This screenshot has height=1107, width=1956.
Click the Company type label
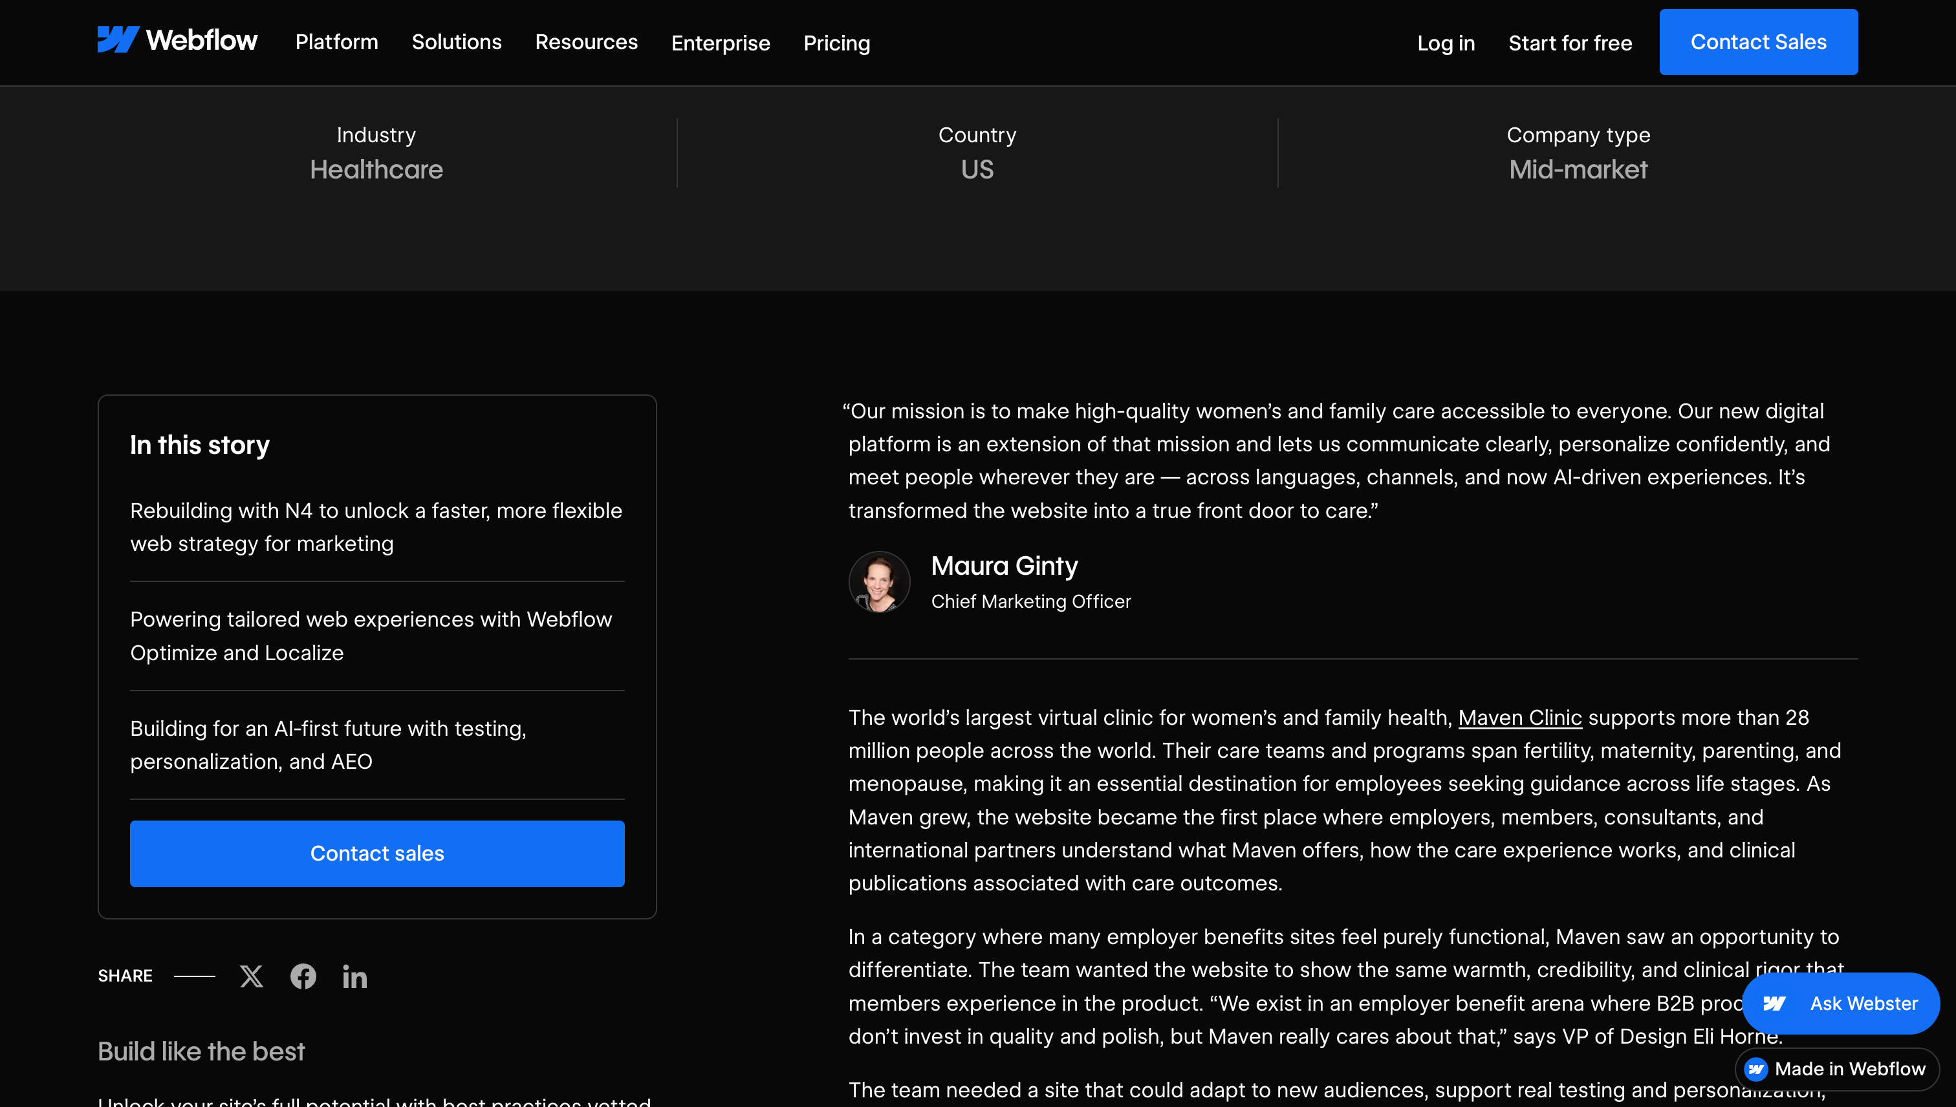(x=1578, y=134)
